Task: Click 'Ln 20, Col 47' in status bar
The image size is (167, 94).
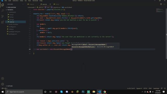Action: pyautogui.click(x=131, y=88)
